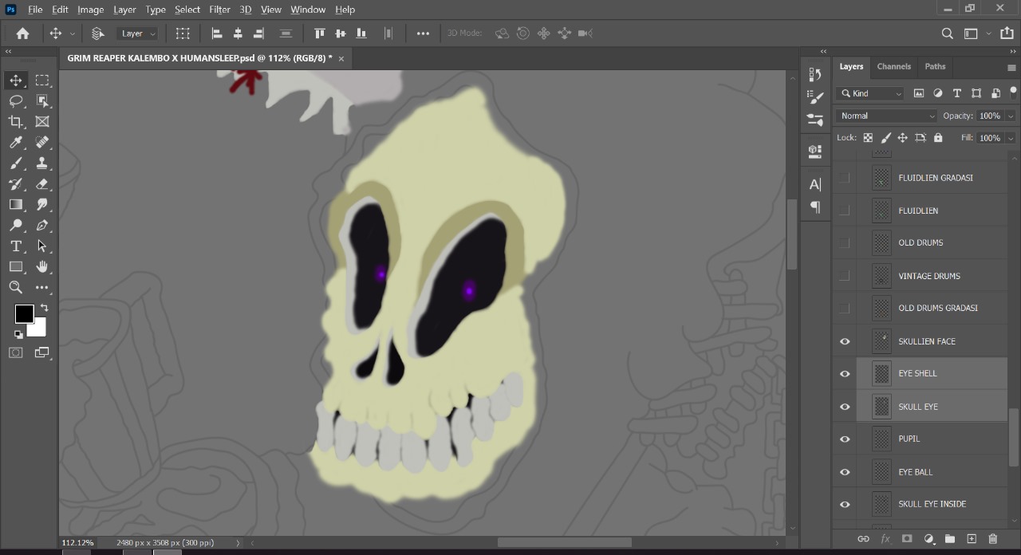Viewport: 1021px width, 555px height.
Task: Open Edit Toolbar three-dots button
Action: [42, 287]
